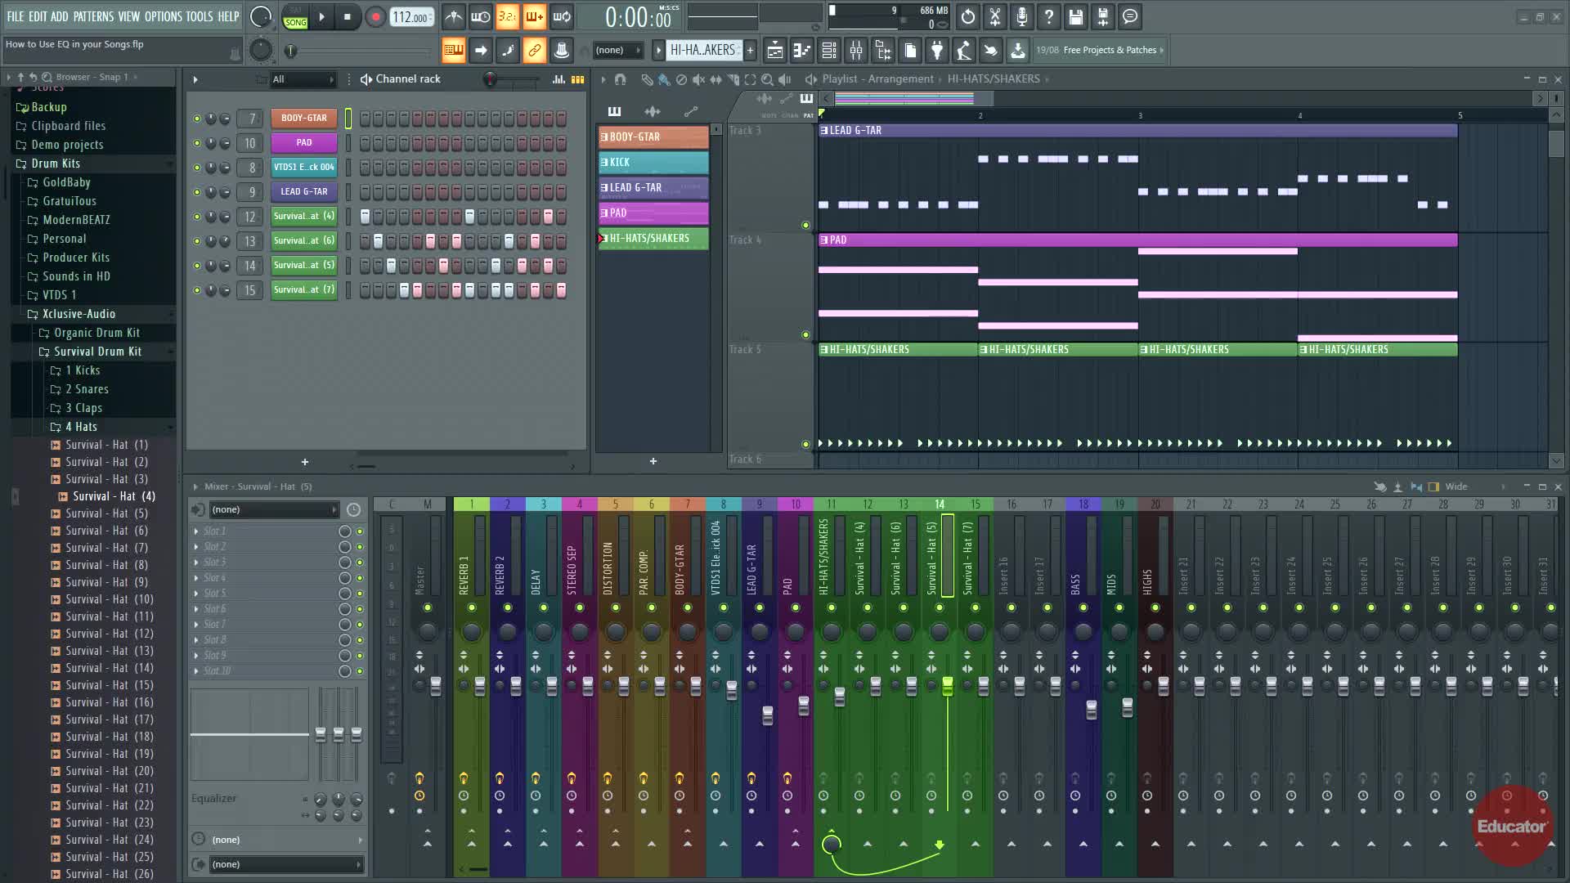Screen dimensions: 1570x883
Task: Open the mixer input (none) dropdown
Action: 274,509
